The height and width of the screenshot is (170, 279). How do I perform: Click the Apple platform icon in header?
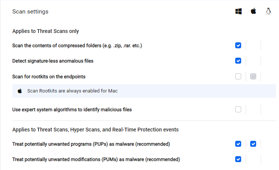tap(253, 11)
